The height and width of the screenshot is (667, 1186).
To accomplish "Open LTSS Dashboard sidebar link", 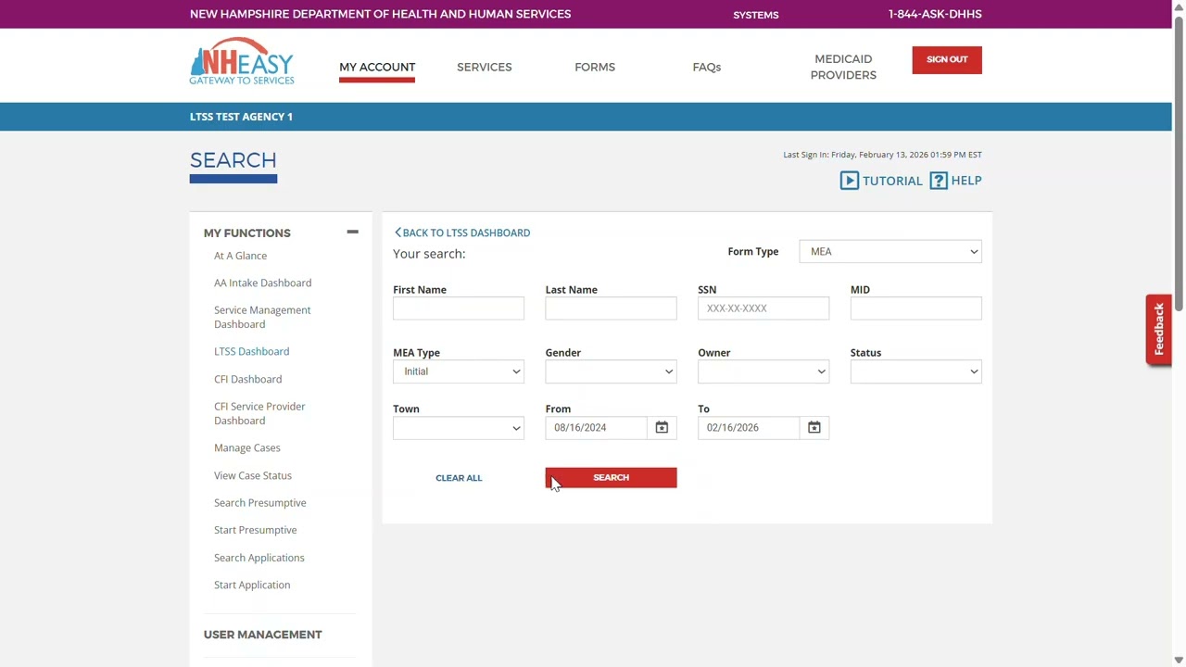I will (251, 351).
